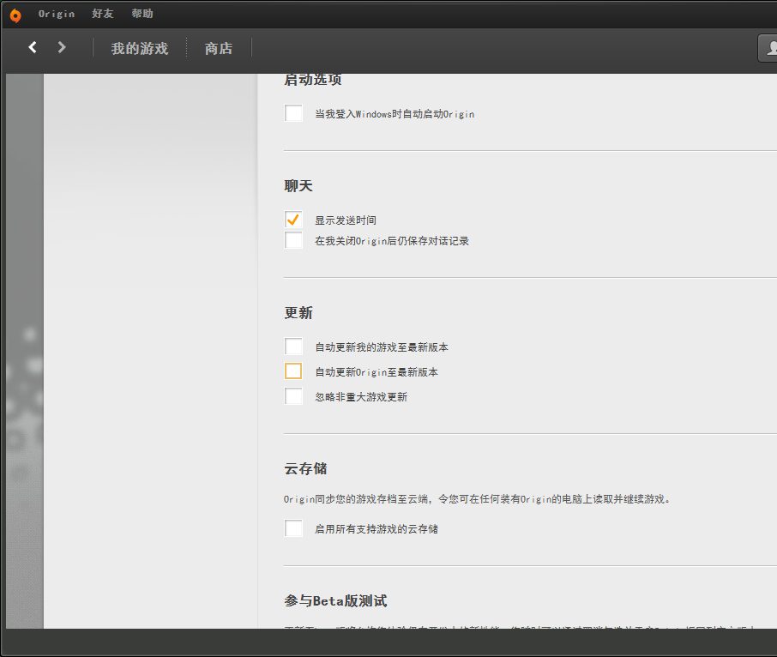Enable auto-start Origin on Windows login

click(293, 113)
